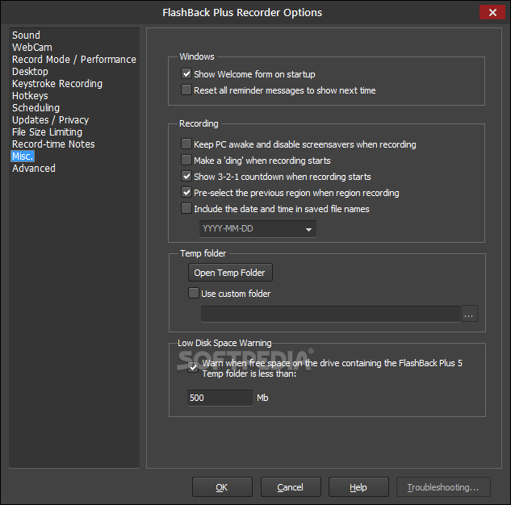Screen dimensions: 511x505
Task: Disable Show 3-2-1 countdown checkbox
Action: click(x=186, y=176)
